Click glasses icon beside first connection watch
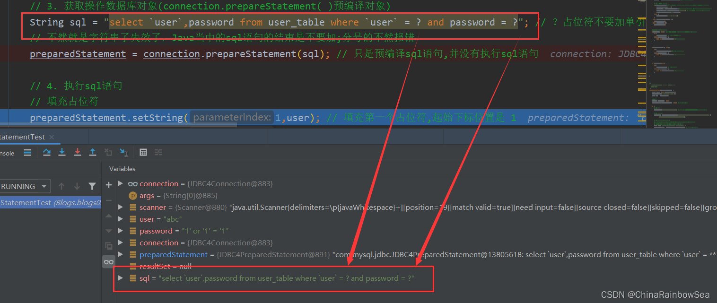 pyautogui.click(x=133, y=184)
